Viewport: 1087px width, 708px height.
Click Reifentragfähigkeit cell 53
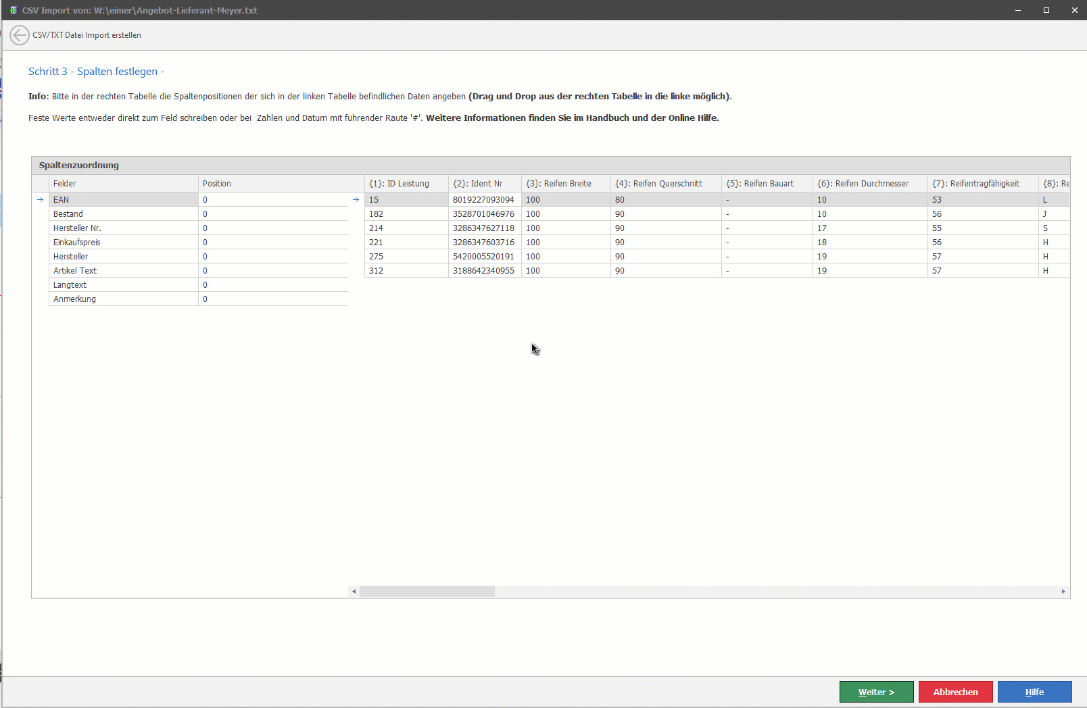pos(983,200)
